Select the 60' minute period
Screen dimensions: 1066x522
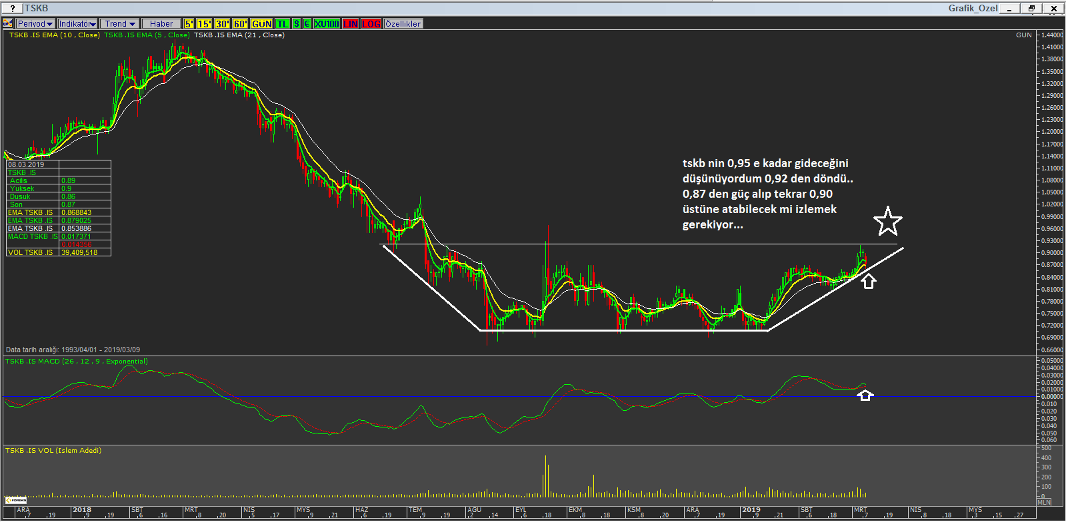point(241,23)
